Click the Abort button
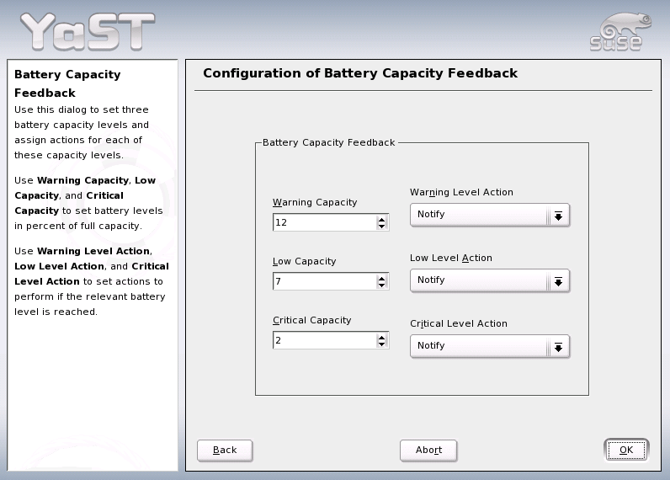Image resolution: width=670 pixels, height=480 pixels. pos(428,450)
